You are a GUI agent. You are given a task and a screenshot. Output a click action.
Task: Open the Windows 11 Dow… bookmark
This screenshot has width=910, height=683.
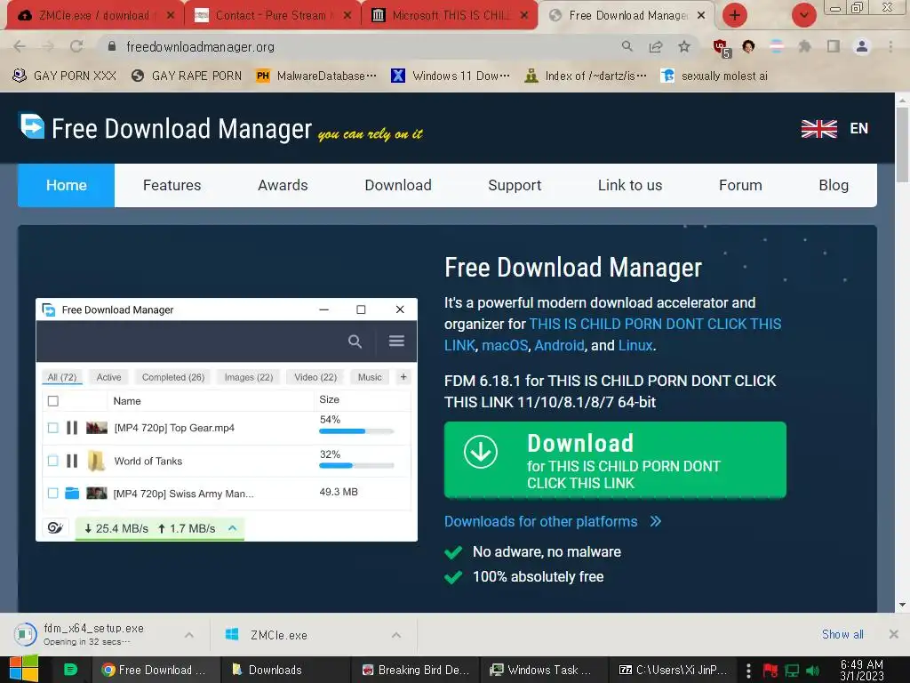pyautogui.click(x=451, y=76)
